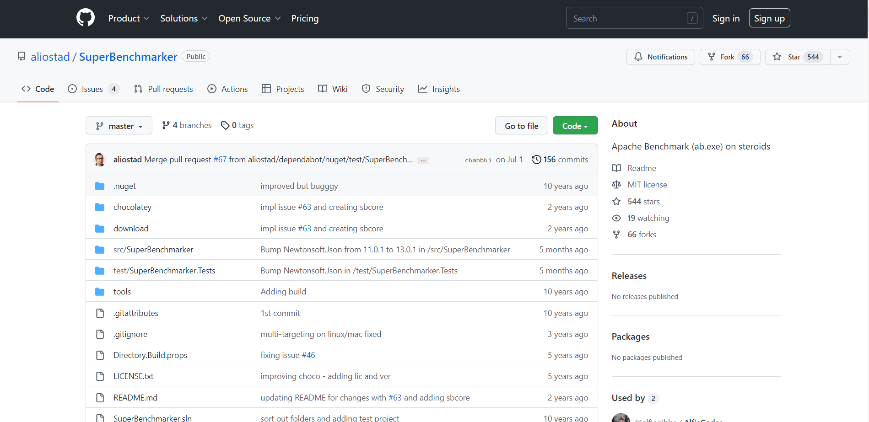This screenshot has width=869, height=422.
Task: Click the README.md file icon
Action: pyautogui.click(x=100, y=398)
